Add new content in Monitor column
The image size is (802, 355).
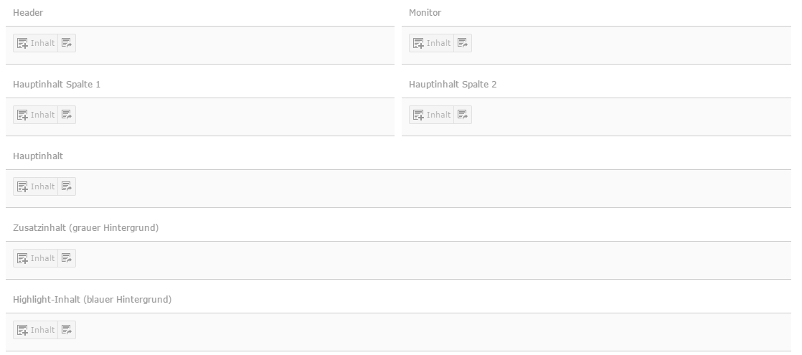click(x=432, y=43)
